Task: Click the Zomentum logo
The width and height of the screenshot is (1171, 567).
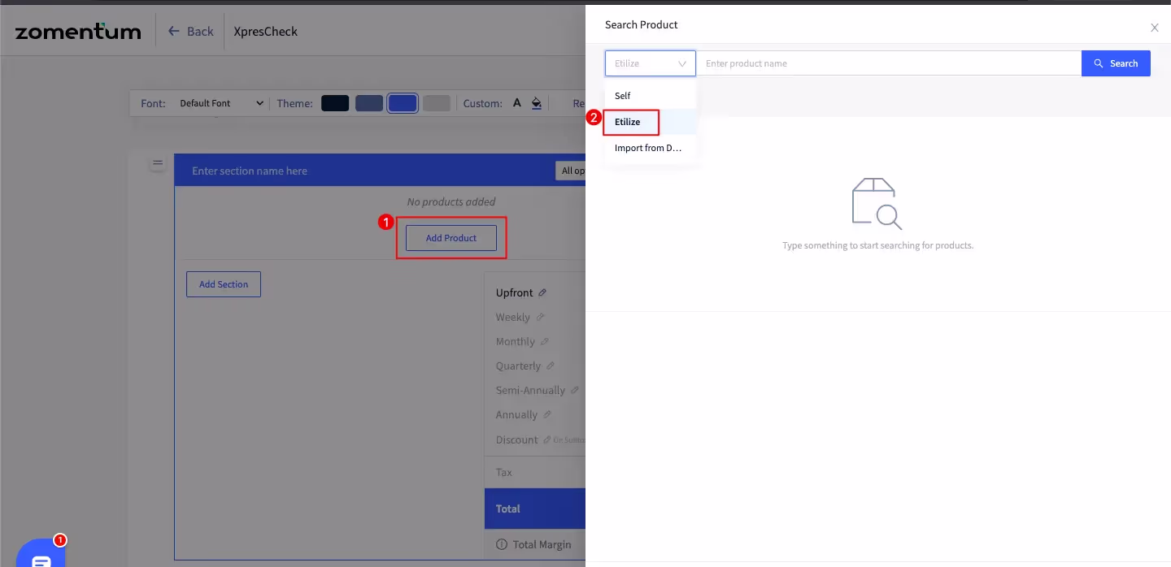Action: pos(78,32)
